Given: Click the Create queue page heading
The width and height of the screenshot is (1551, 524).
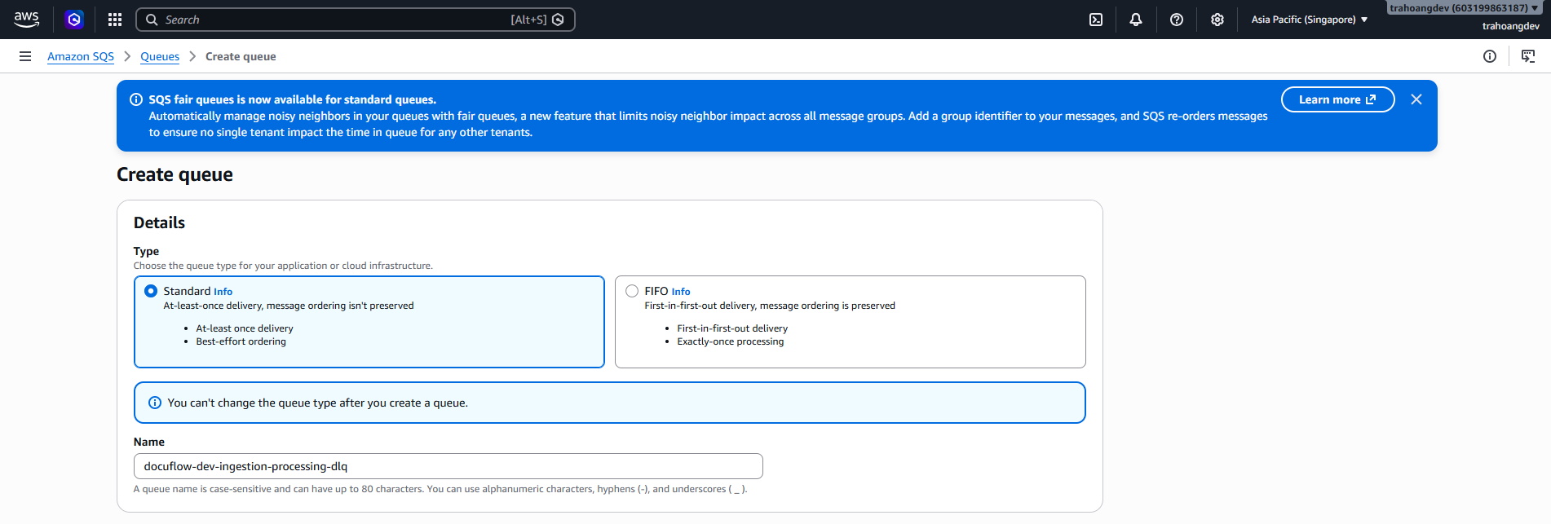Looking at the screenshot, I should click(x=175, y=174).
